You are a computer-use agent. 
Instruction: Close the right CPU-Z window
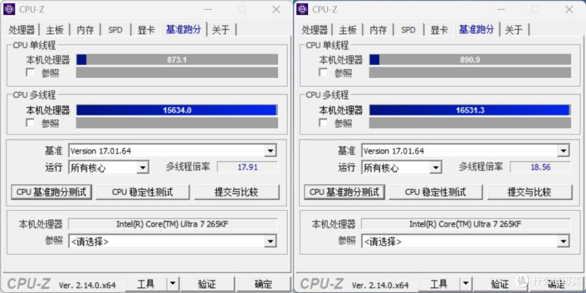click(x=569, y=9)
